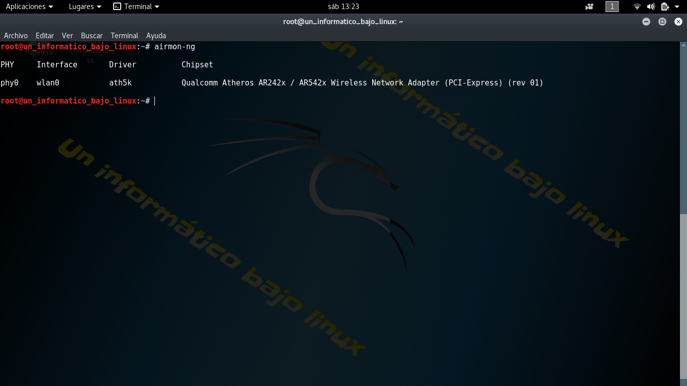This screenshot has width=687, height=386.
Task: Click the Interface column header
Action: (x=57, y=65)
